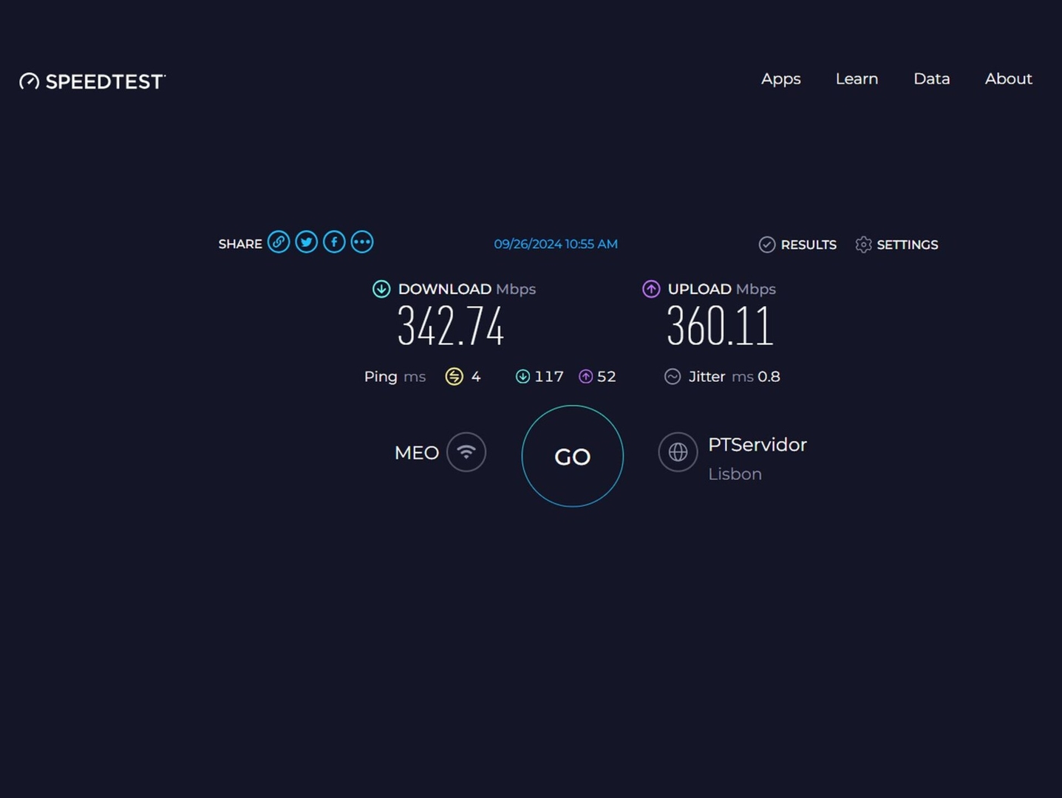
Task: Open the About menu
Action: (1008, 79)
